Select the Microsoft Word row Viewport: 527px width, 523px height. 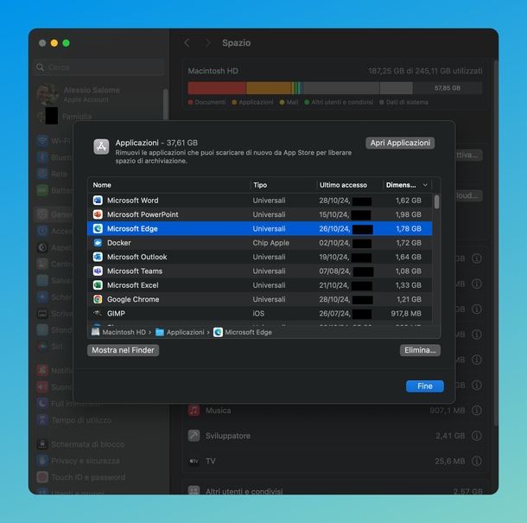tap(259, 201)
